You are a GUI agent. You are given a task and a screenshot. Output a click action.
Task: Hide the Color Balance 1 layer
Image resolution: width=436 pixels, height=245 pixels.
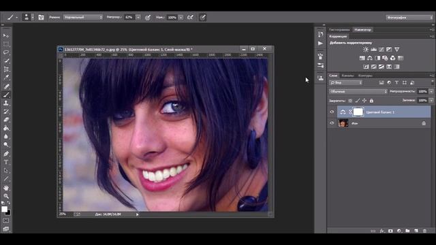(x=332, y=112)
